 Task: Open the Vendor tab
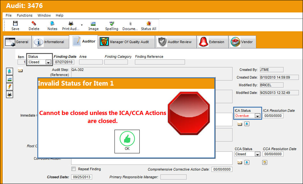point(242,42)
